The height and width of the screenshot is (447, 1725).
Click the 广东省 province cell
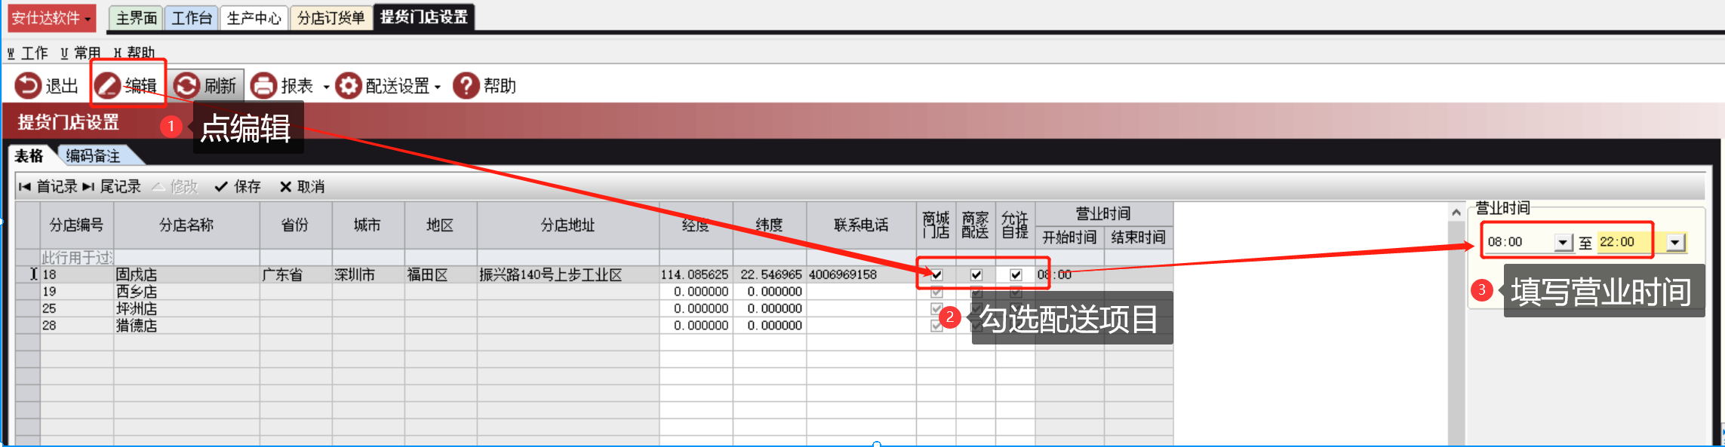(296, 275)
